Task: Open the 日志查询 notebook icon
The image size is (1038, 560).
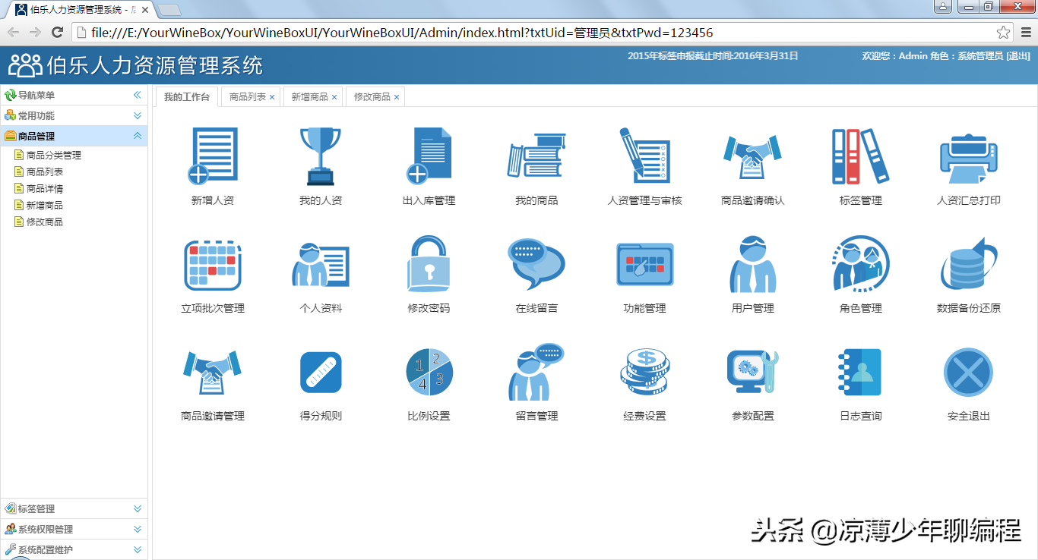Action: [860, 372]
